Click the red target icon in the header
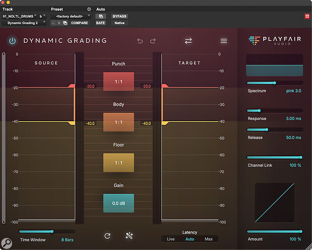Viewport: 312px width, 250px height. 307,16
